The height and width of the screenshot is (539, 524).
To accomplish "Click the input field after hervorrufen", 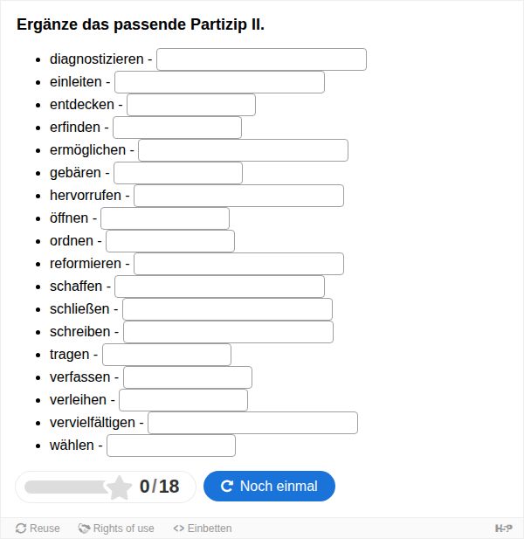I will [x=238, y=196].
